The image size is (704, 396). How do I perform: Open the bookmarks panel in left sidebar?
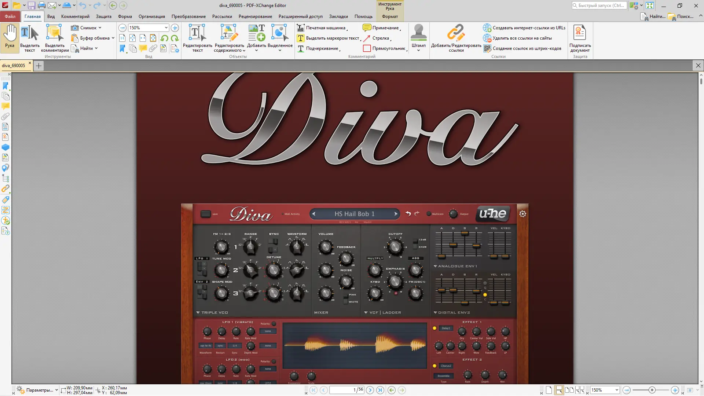[x=5, y=86]
